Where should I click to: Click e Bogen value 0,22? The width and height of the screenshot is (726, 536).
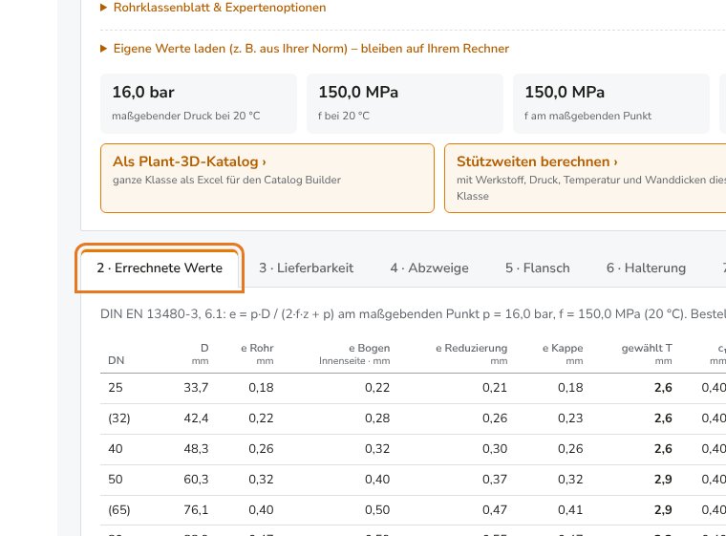pos(377,387)
